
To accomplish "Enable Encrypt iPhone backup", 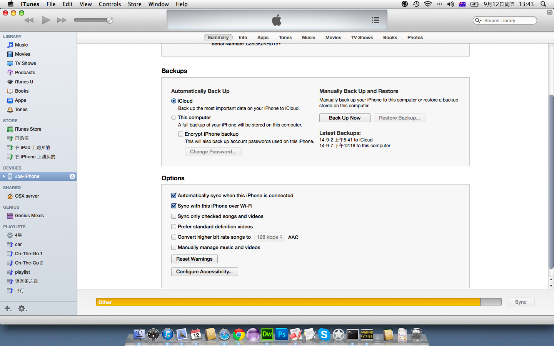I will [180, 134].
